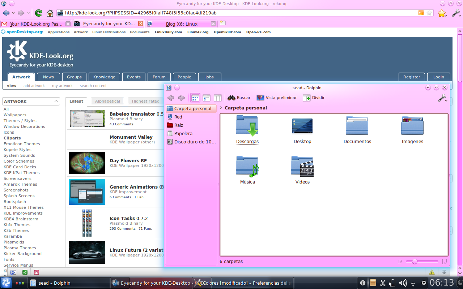Select the Imagenes folder icon
Image resolution: width=463 pixels, height=289 pixels.
tap(412, 126)
